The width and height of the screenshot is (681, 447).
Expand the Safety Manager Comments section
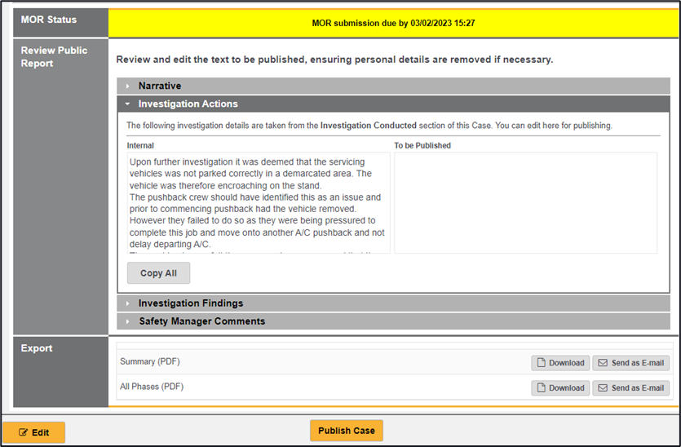pos(201,321)
